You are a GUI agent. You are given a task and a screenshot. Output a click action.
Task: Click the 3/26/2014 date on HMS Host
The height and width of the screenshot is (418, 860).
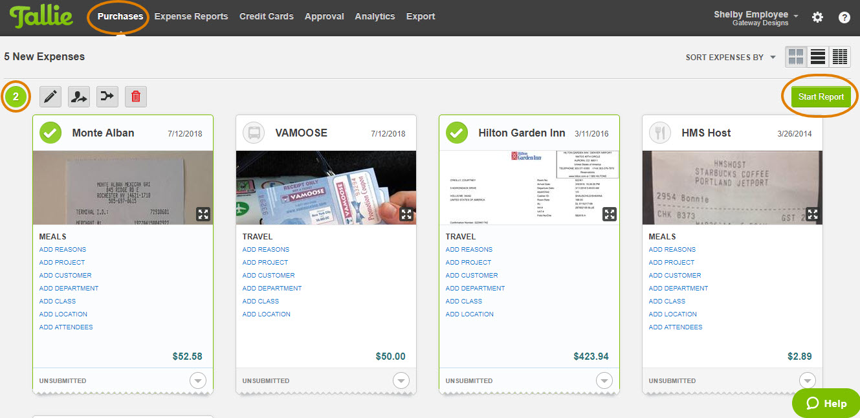coord(795,134)
